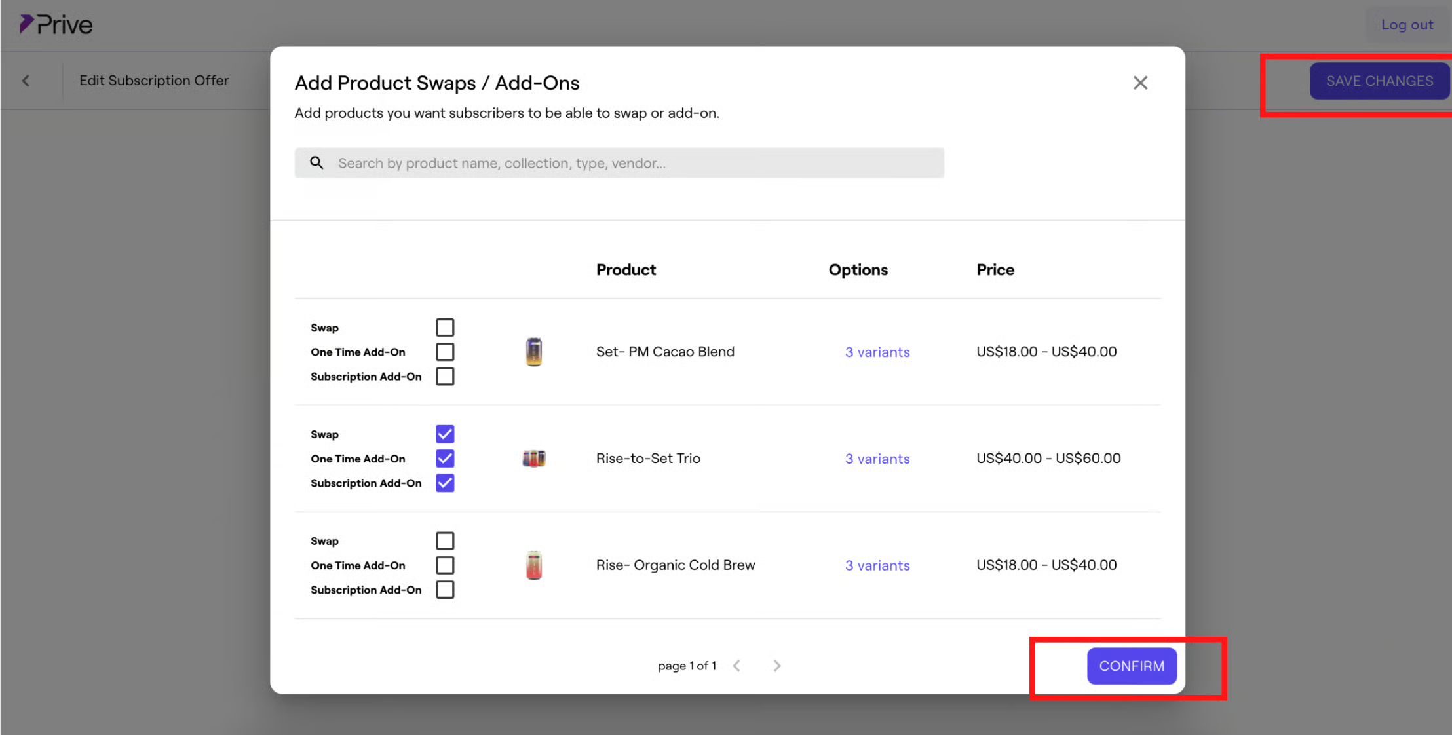Check Subscription Add-On for Rise- Organic Cold Brew
The width and height of the screenshot is (1452, 735).
tap(445, 590)
